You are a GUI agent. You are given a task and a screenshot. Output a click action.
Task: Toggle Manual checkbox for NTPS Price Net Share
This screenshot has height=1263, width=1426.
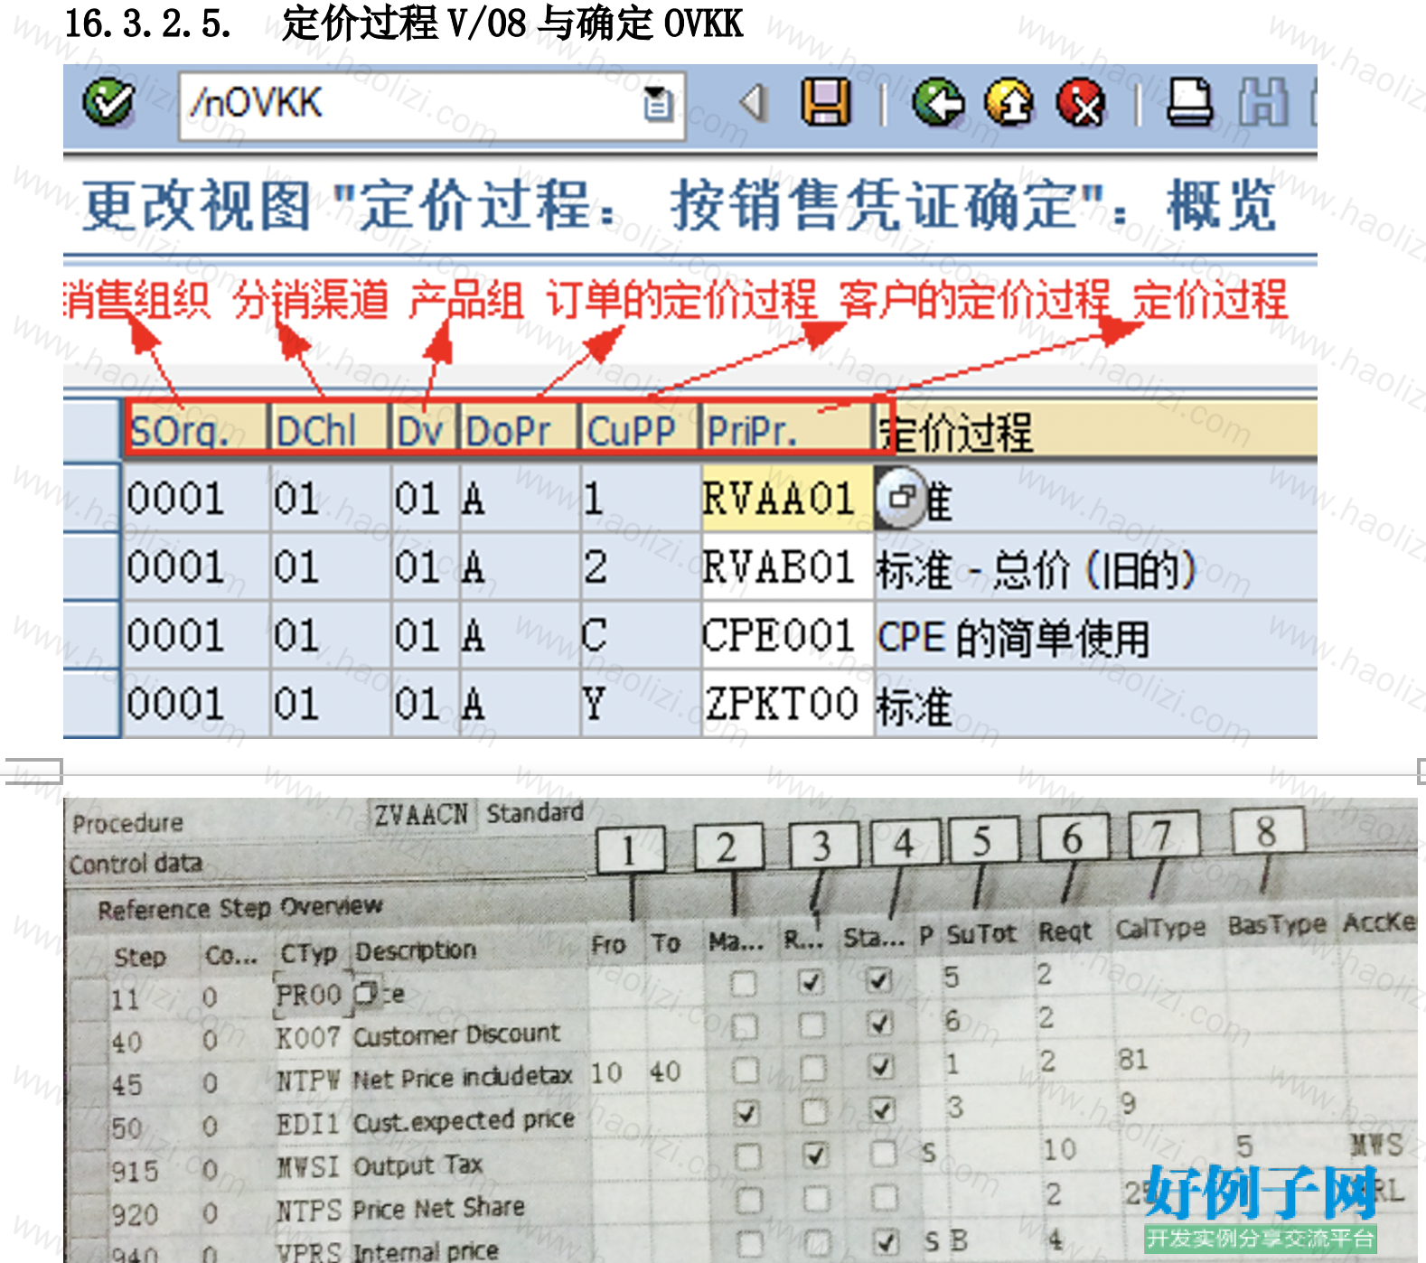748,1200
